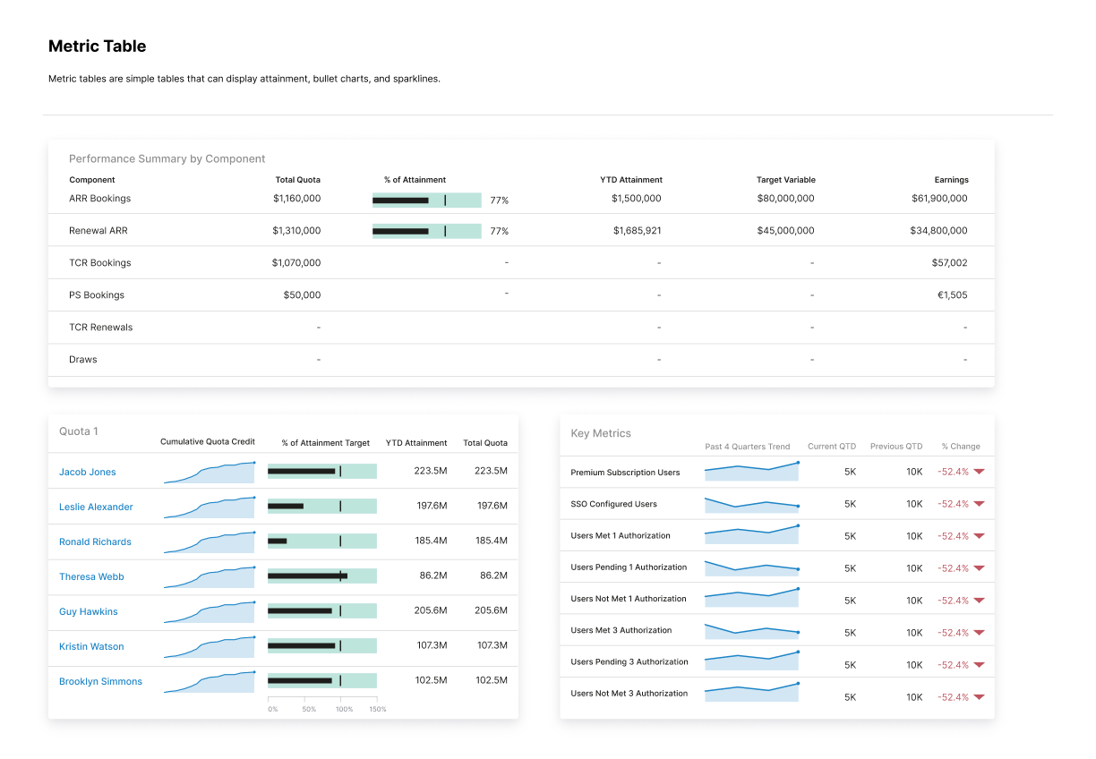This screenshot has width=1096, height=759.
Task: Click Jacob Jones attainment target bullet bar
Action: pos(322,471)
